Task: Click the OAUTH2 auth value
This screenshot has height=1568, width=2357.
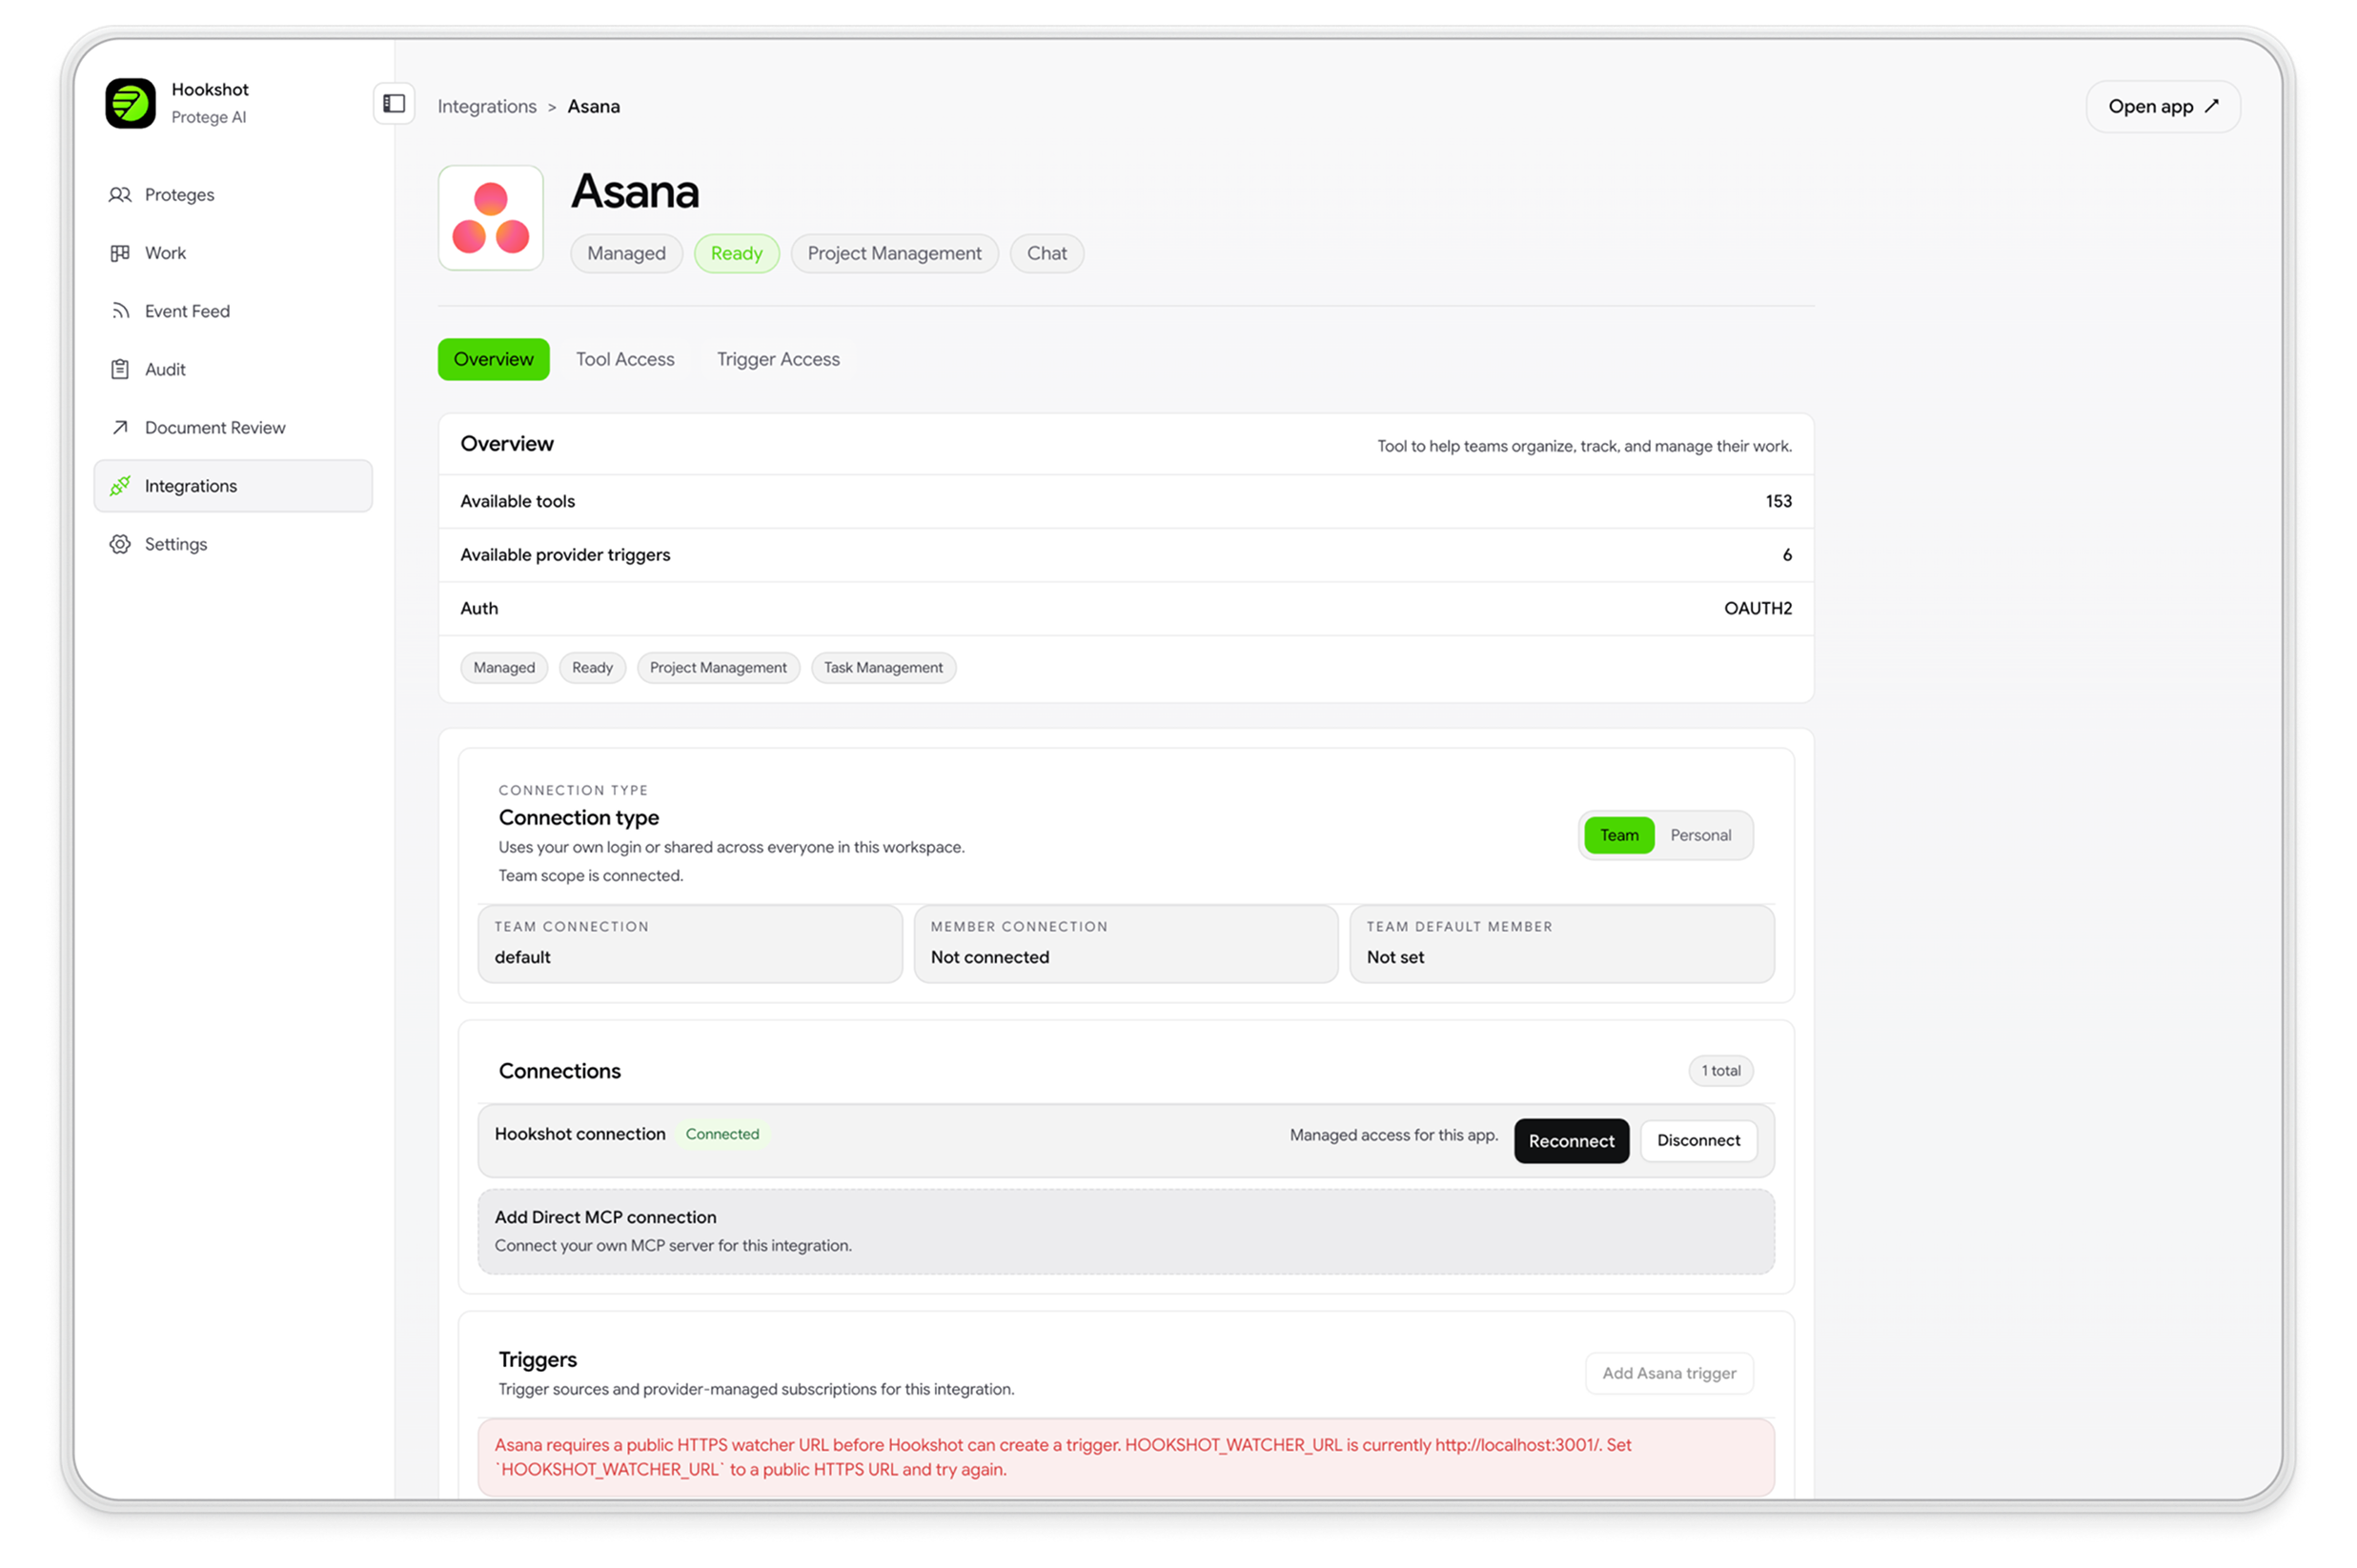Action: pyautogui.click(x=1758, y=608)
